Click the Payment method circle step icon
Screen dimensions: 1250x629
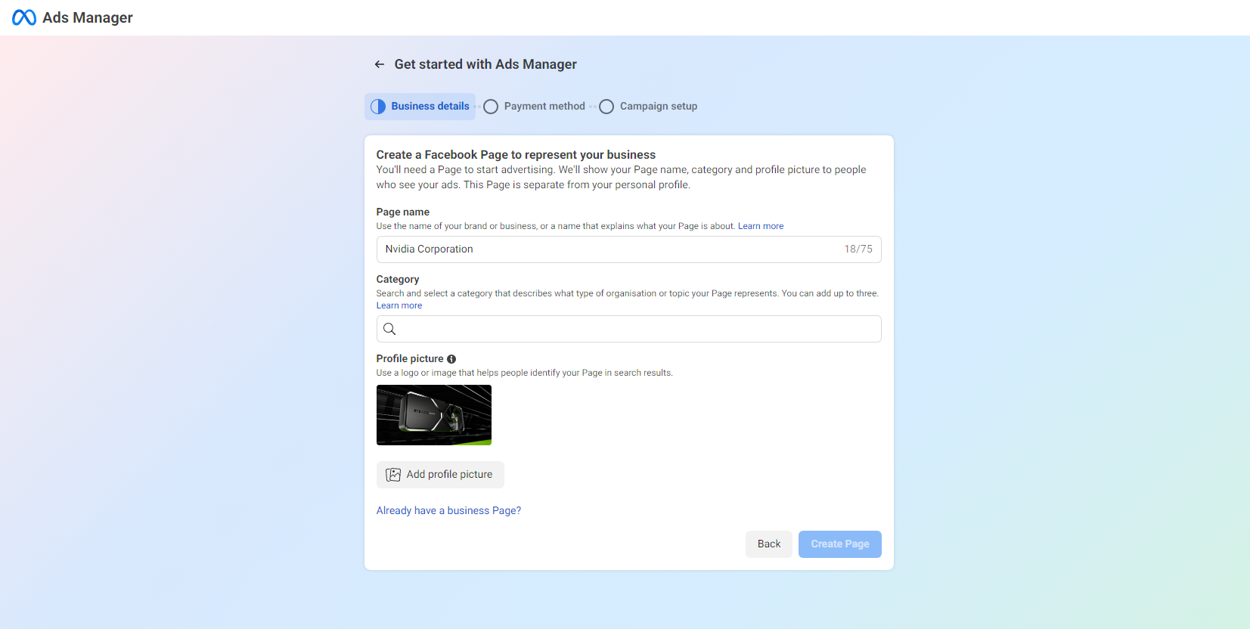tap(491, 107)
